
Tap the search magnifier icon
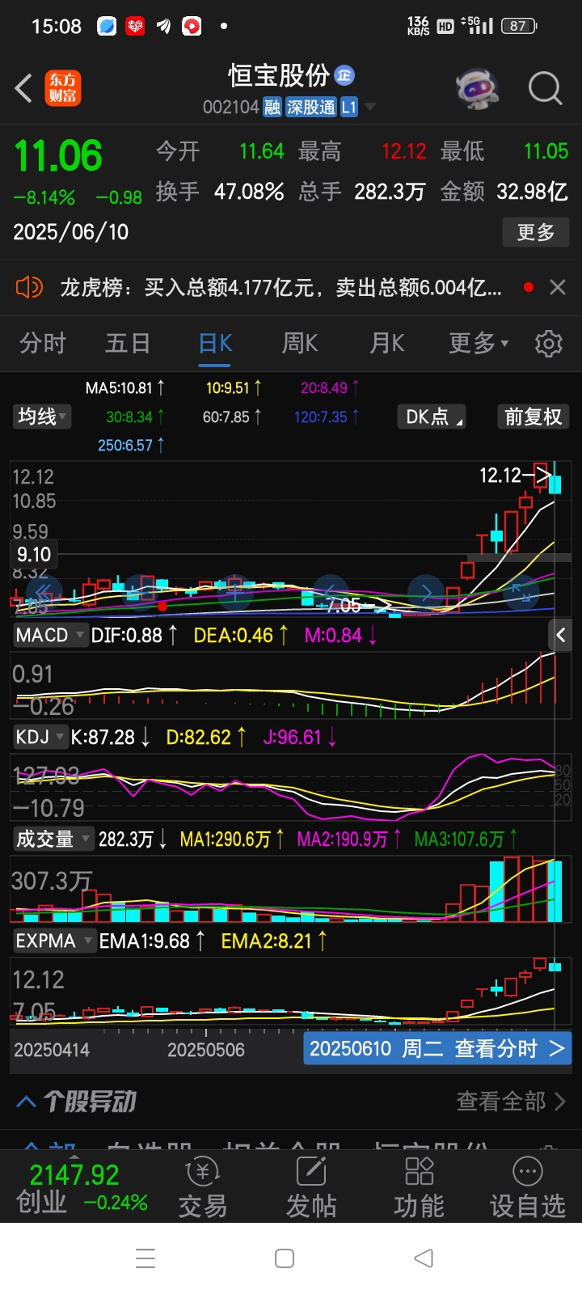pyautogui.click(x=545, y=88)
